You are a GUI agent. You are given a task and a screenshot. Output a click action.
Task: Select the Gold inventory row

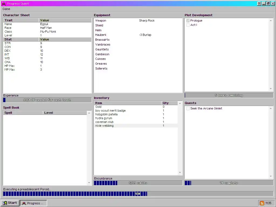click(x=136, y=107)
